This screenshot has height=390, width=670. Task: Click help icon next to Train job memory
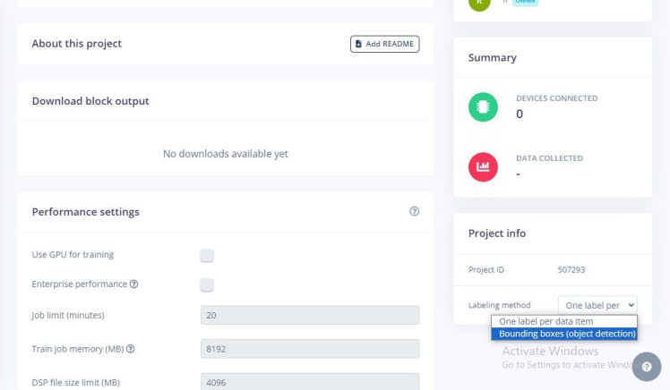click(130, 348)
